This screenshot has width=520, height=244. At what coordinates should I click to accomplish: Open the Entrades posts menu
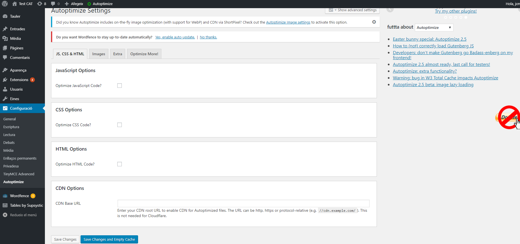point(22,29)
